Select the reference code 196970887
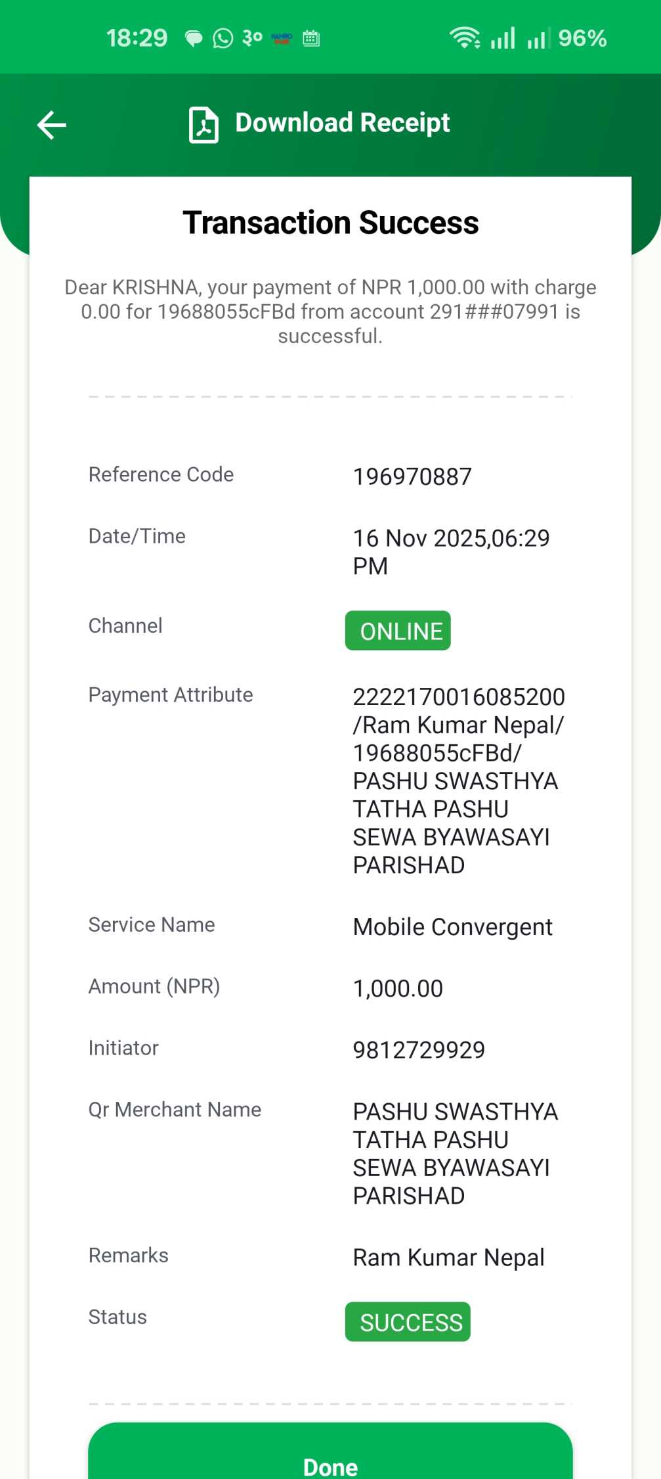Screen dimensions: 661x1479 point(412,477)
